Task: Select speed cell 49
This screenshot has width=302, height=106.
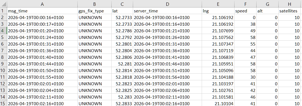Action: coord(246,31)
